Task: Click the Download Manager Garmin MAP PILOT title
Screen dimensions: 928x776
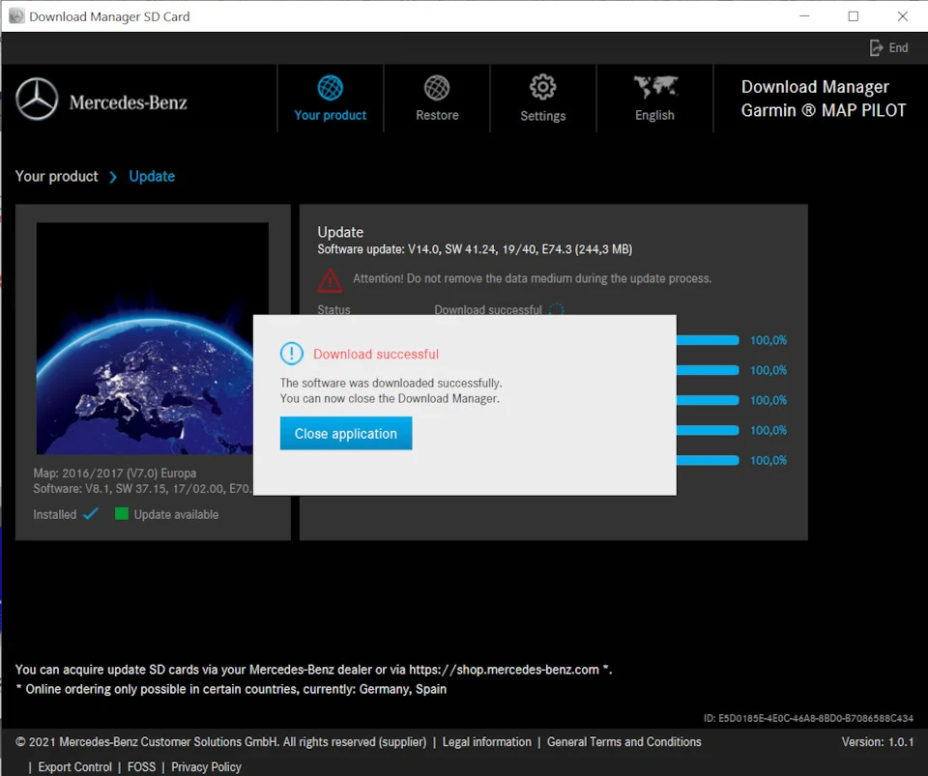Action: click(824, 99)
